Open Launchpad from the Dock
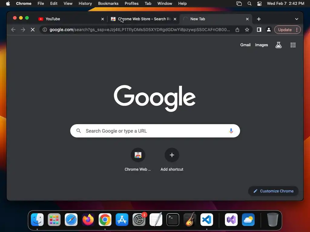This screenshot has width=310, height=232. (x=54, y=220)
